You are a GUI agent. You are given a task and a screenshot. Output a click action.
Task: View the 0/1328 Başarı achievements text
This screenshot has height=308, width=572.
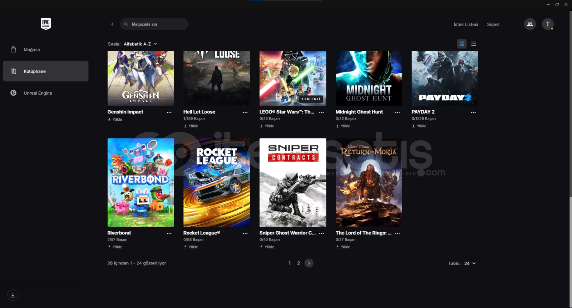[424, 118]
